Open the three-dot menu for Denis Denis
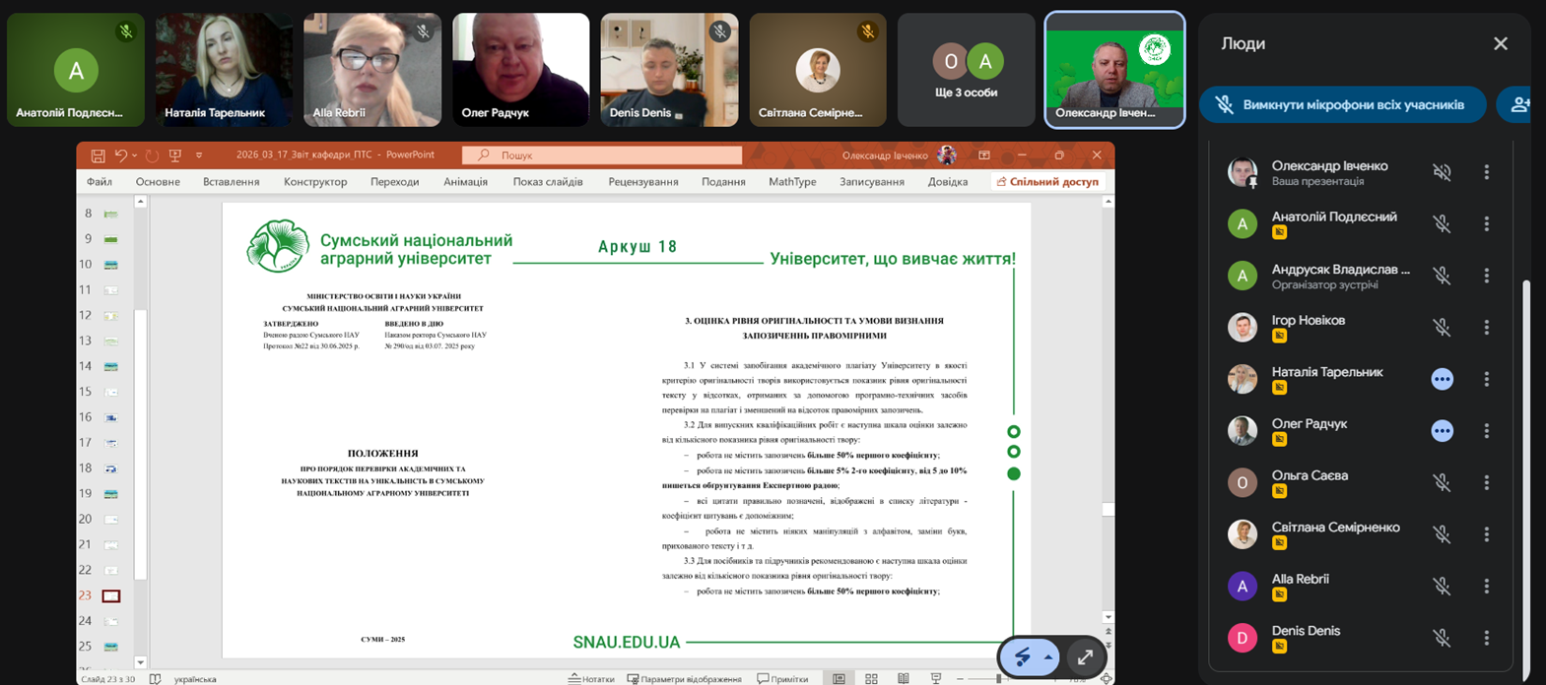Screen dimensions: 1546x685 point(1487,639)
